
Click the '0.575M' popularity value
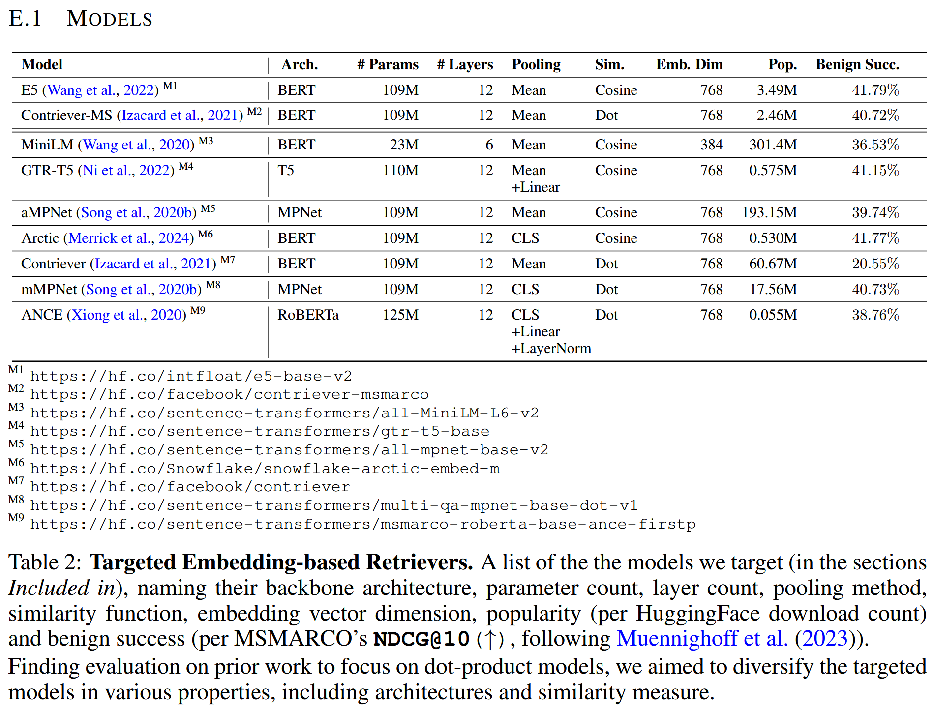coord(773,171)
